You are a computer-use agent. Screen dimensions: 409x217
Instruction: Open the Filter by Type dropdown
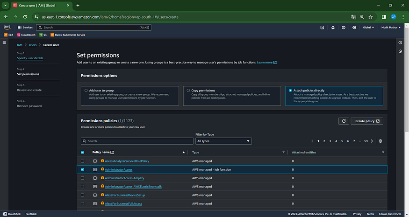pyautogui.click(x=223, y=141)
